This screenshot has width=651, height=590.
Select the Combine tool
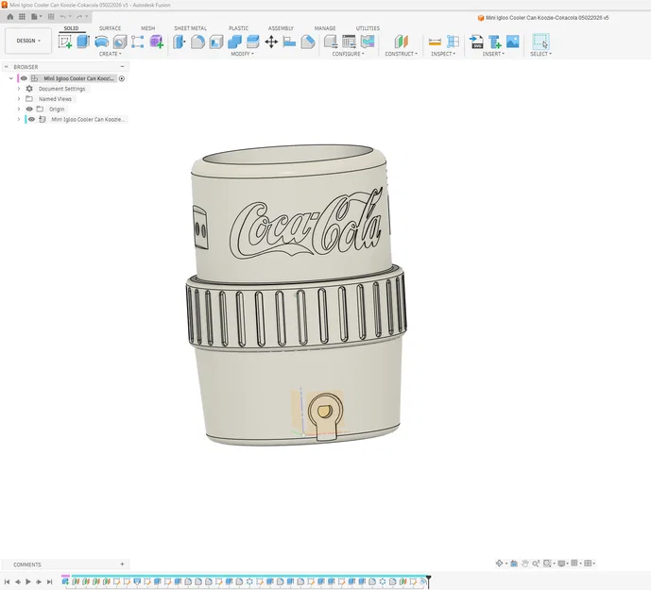(x=234, y=42)
